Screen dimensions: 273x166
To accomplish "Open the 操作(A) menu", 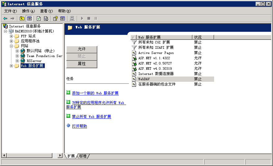I will 29,11.
